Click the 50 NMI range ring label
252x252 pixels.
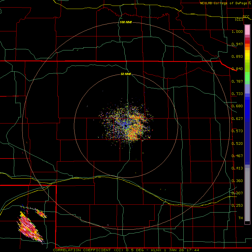coord(126,74)
